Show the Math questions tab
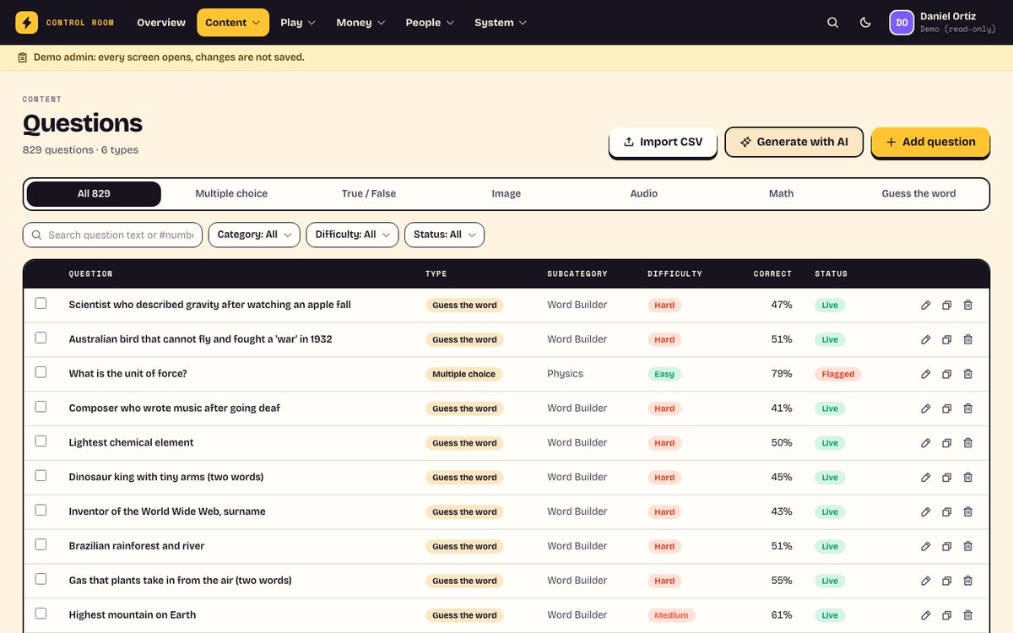1013x633 pixels. pos(782,194)
